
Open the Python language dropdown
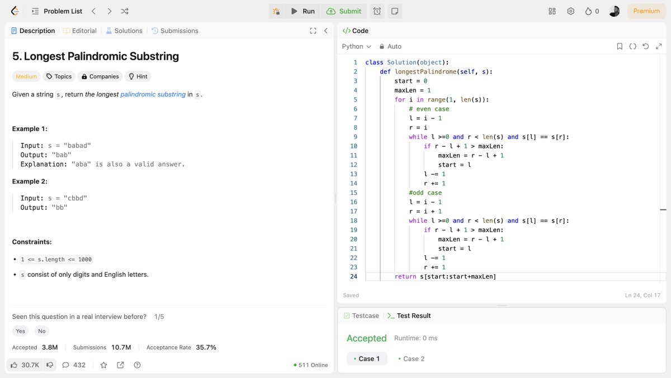(x=357, y=46)
